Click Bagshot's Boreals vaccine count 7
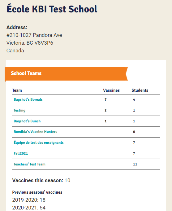 (x=105, y=99)
